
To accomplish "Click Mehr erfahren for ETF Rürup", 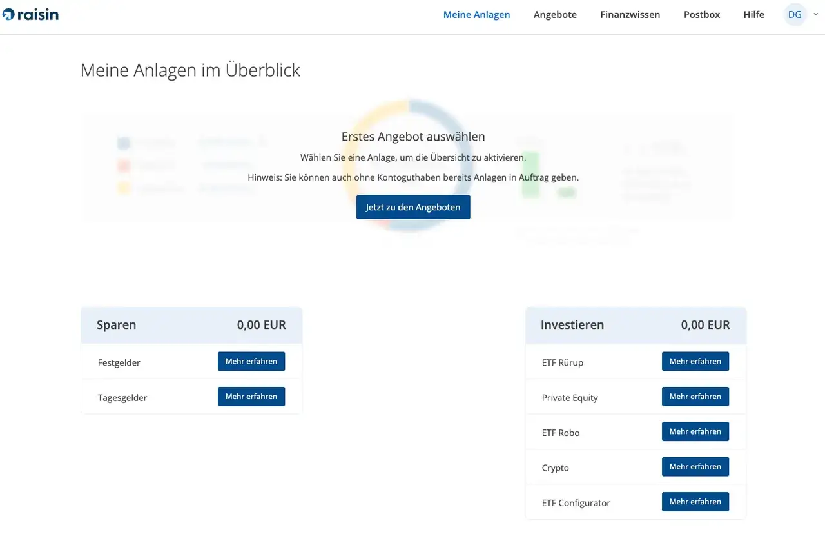I will tap(695, 361).
